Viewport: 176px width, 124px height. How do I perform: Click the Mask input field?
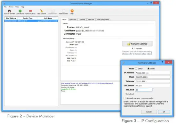tap(153, 77)
